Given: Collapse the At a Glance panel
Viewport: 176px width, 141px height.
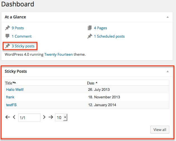Looking at the screenshot, I should coord(168,17).
